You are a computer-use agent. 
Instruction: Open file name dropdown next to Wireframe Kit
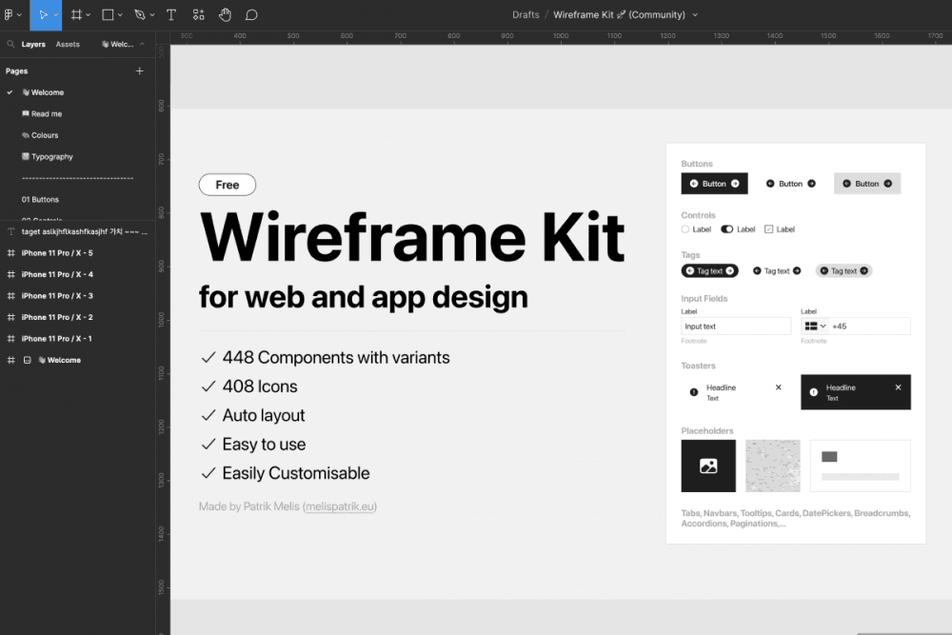pyautogui.click(x=695, y=15)
